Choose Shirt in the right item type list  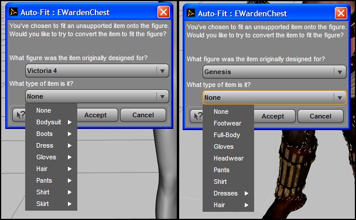point(228,181)
